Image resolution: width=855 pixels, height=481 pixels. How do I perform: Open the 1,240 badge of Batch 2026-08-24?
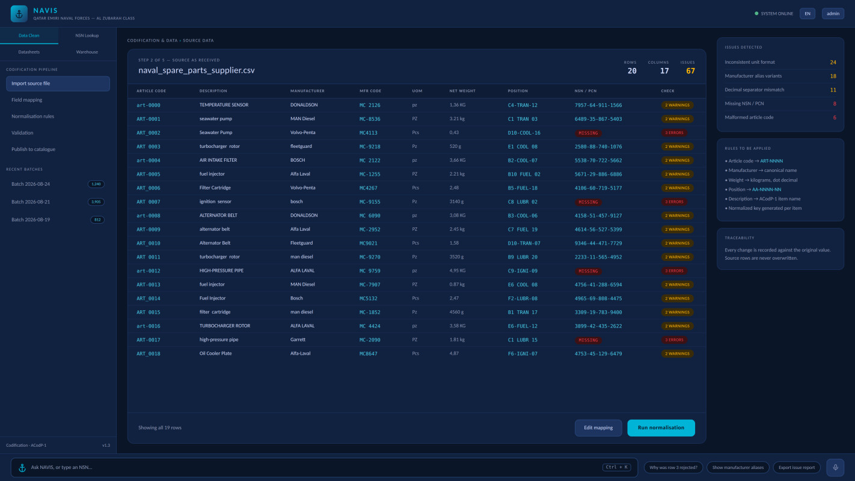point(96,184)
